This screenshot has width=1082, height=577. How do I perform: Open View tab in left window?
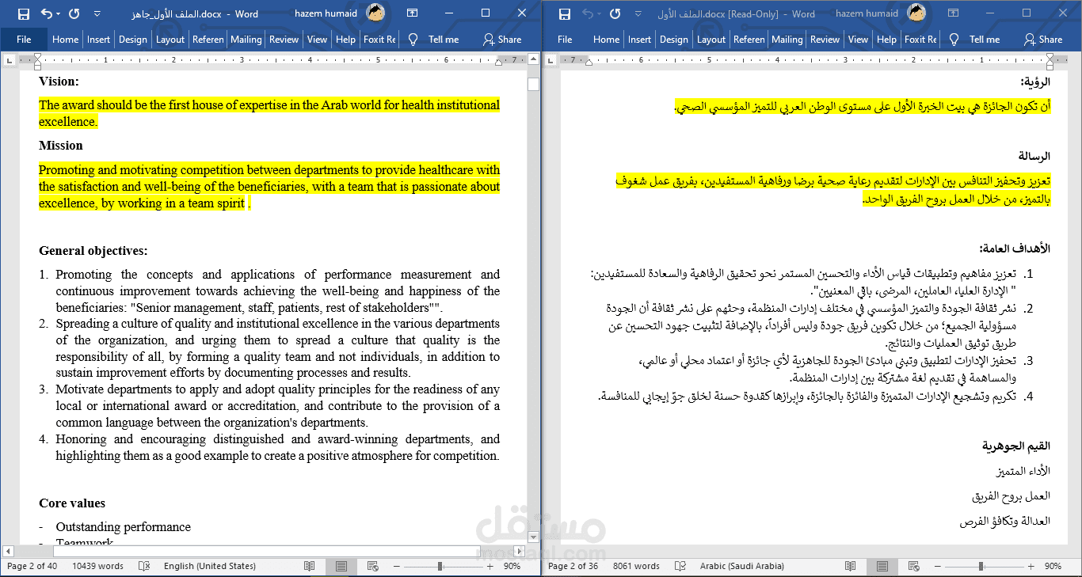[x=318, y=39]
